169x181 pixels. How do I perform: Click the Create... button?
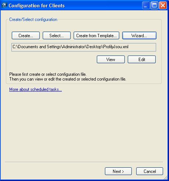[26, 36]
